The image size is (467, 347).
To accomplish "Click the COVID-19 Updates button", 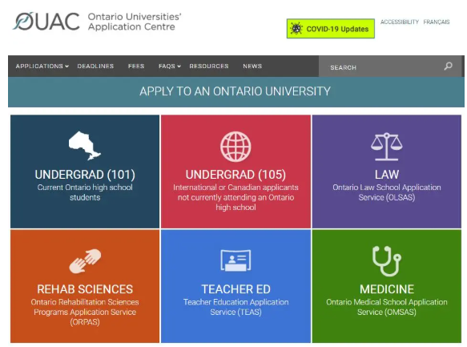I will [x=331, y=29].
